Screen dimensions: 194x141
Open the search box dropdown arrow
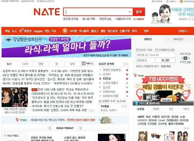pos(130,12)
